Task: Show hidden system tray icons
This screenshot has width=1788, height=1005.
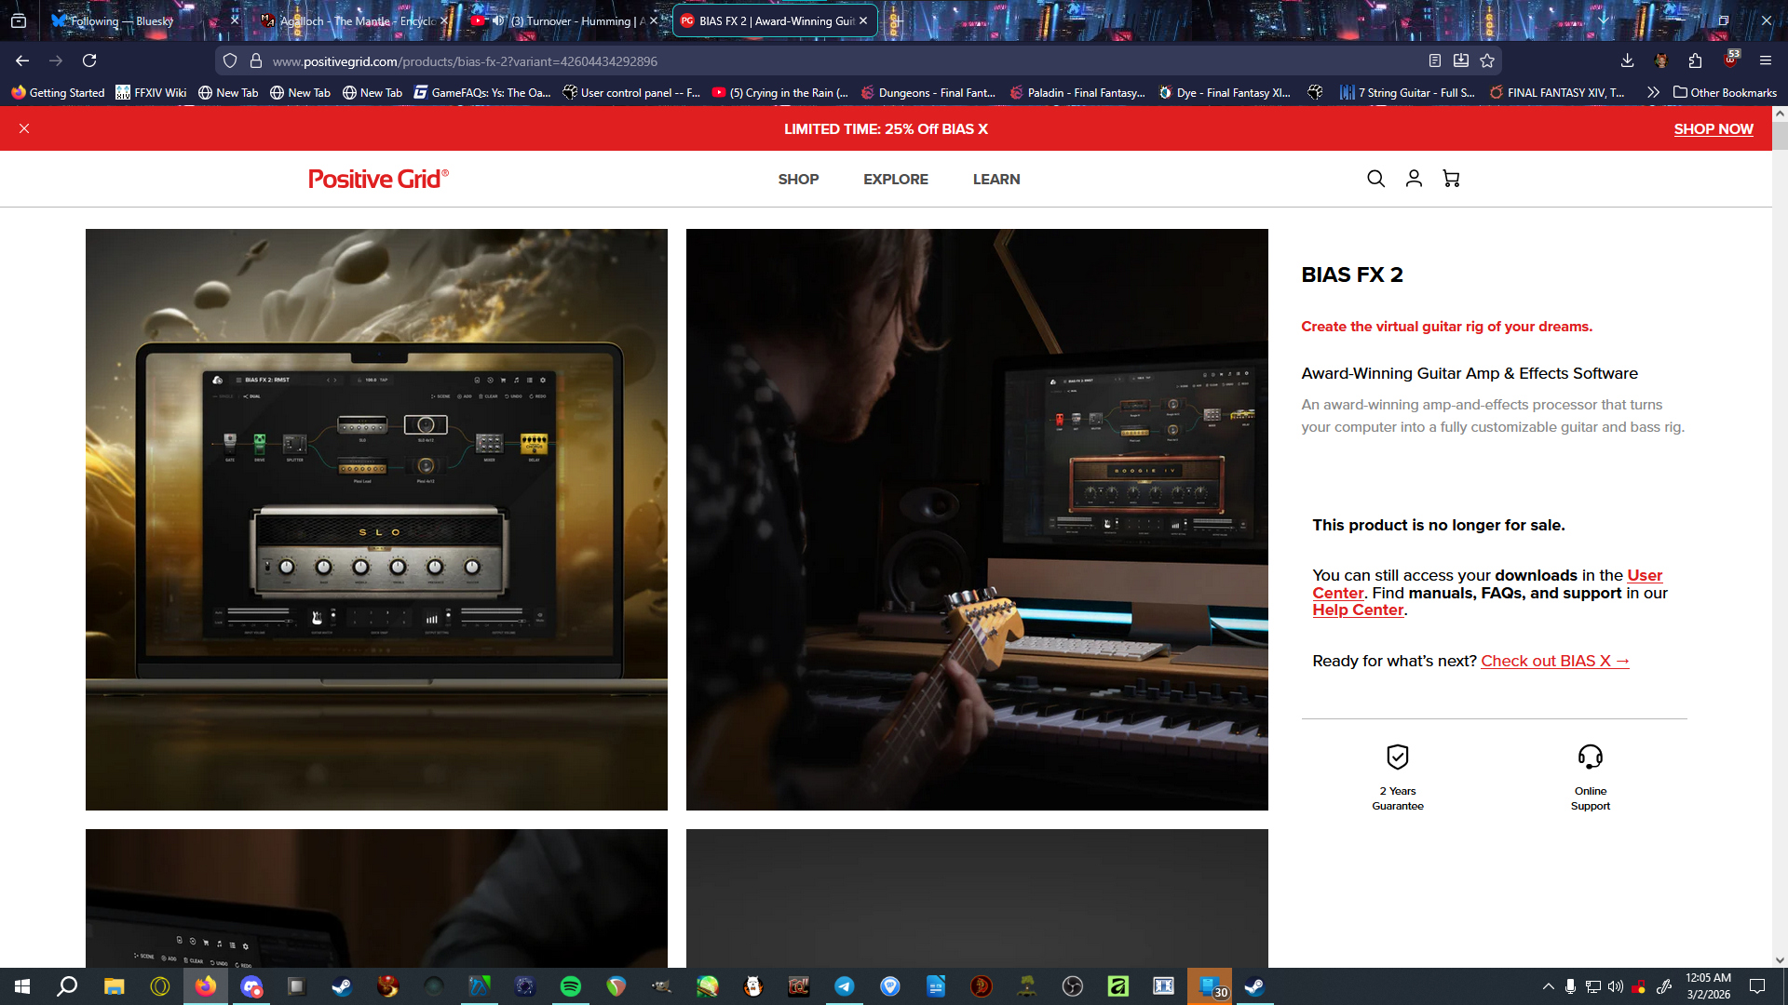Action: pos(1548,986)
